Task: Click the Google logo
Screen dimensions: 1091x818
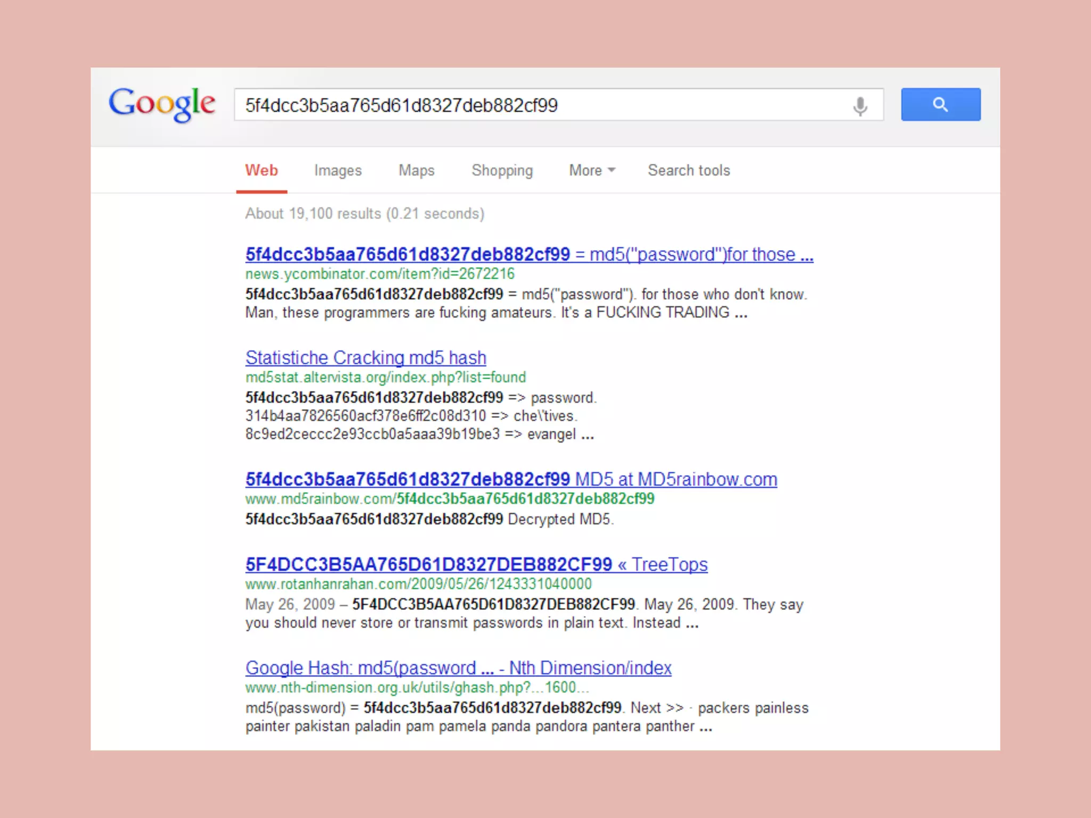Action: tap(162, 104)
